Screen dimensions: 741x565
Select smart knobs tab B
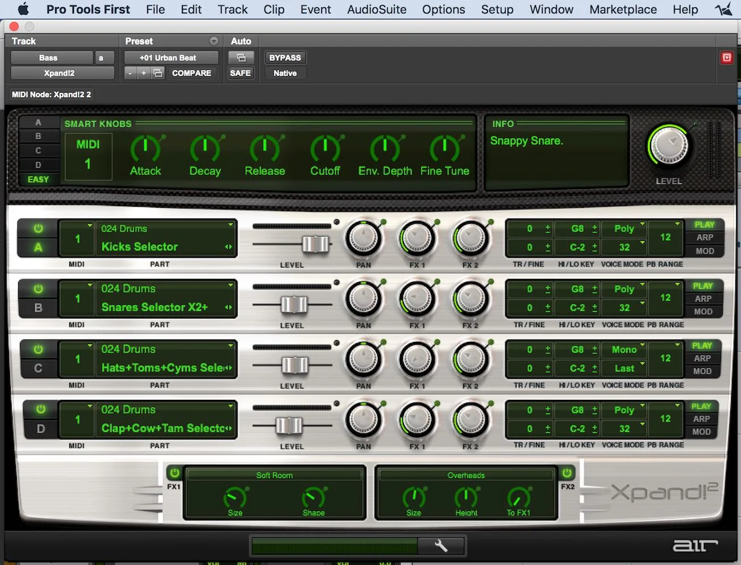38,136
